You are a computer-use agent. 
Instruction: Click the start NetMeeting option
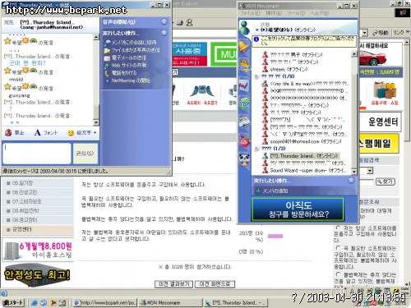[x=127, y=80]
